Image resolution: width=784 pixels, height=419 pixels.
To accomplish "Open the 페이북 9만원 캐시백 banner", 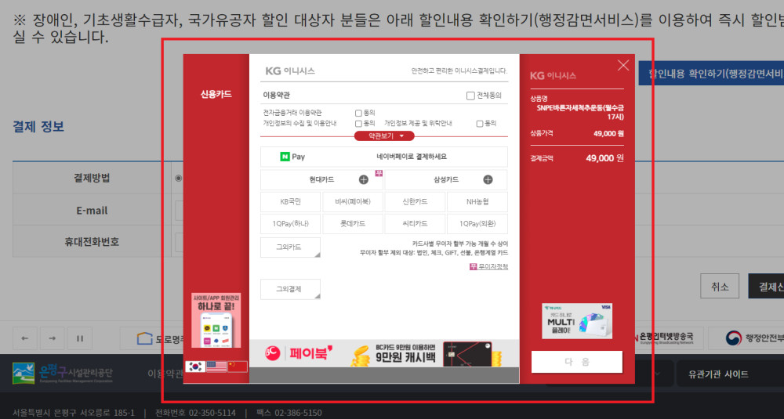I will pyautogui.click(x=384, y=353).
